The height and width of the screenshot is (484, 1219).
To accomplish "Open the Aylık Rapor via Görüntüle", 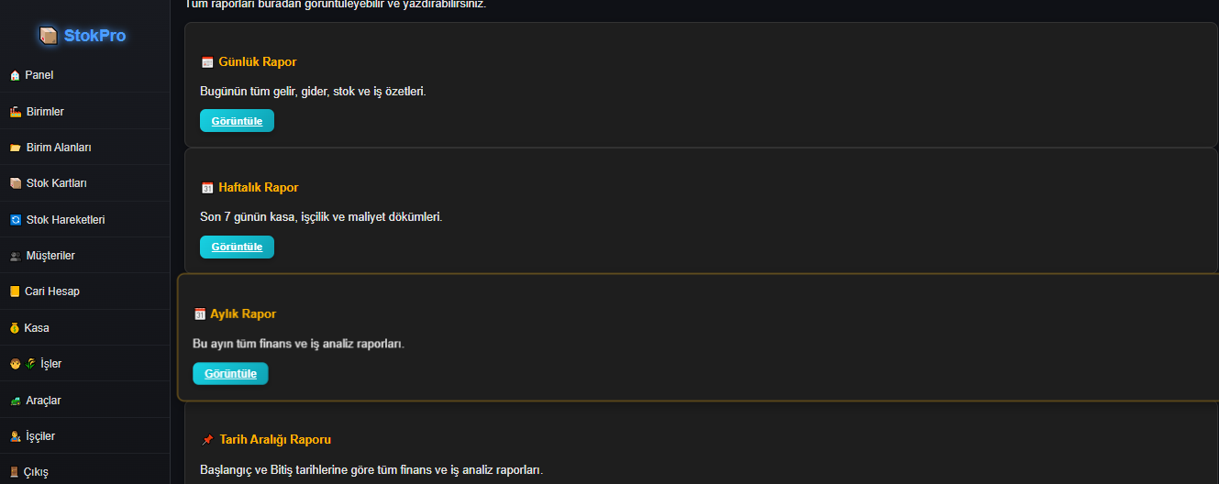I will 230,374.
